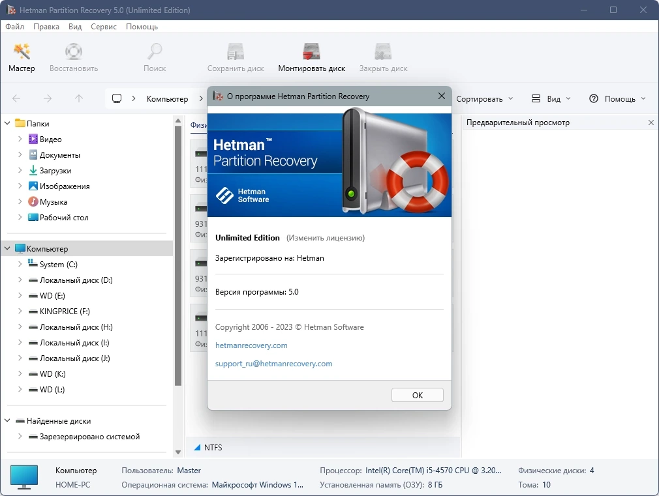Open the Сервис menu
Screen dimensions: 659x496
tap(103, 27)
